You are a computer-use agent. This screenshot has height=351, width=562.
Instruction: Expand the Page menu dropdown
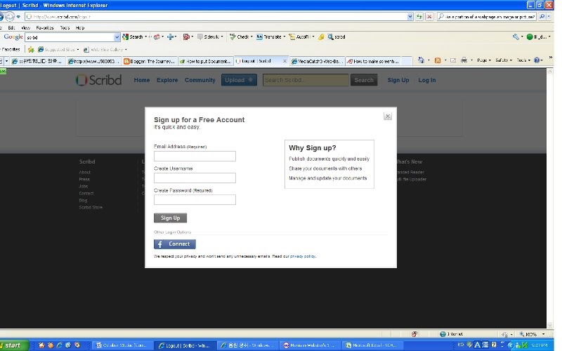pos(484,60)
